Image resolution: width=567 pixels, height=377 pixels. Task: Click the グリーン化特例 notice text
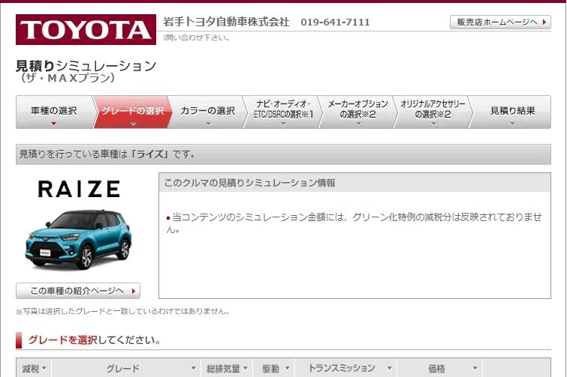click(x=354, y=223)
